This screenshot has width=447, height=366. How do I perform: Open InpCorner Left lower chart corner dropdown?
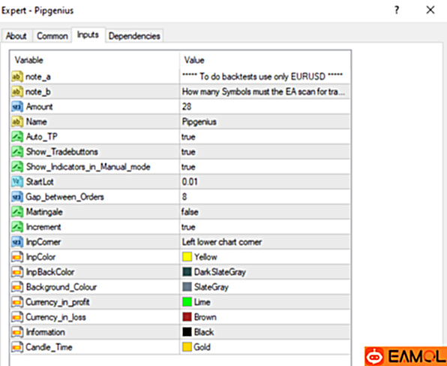pyautogui.click(x=265, y=242)
